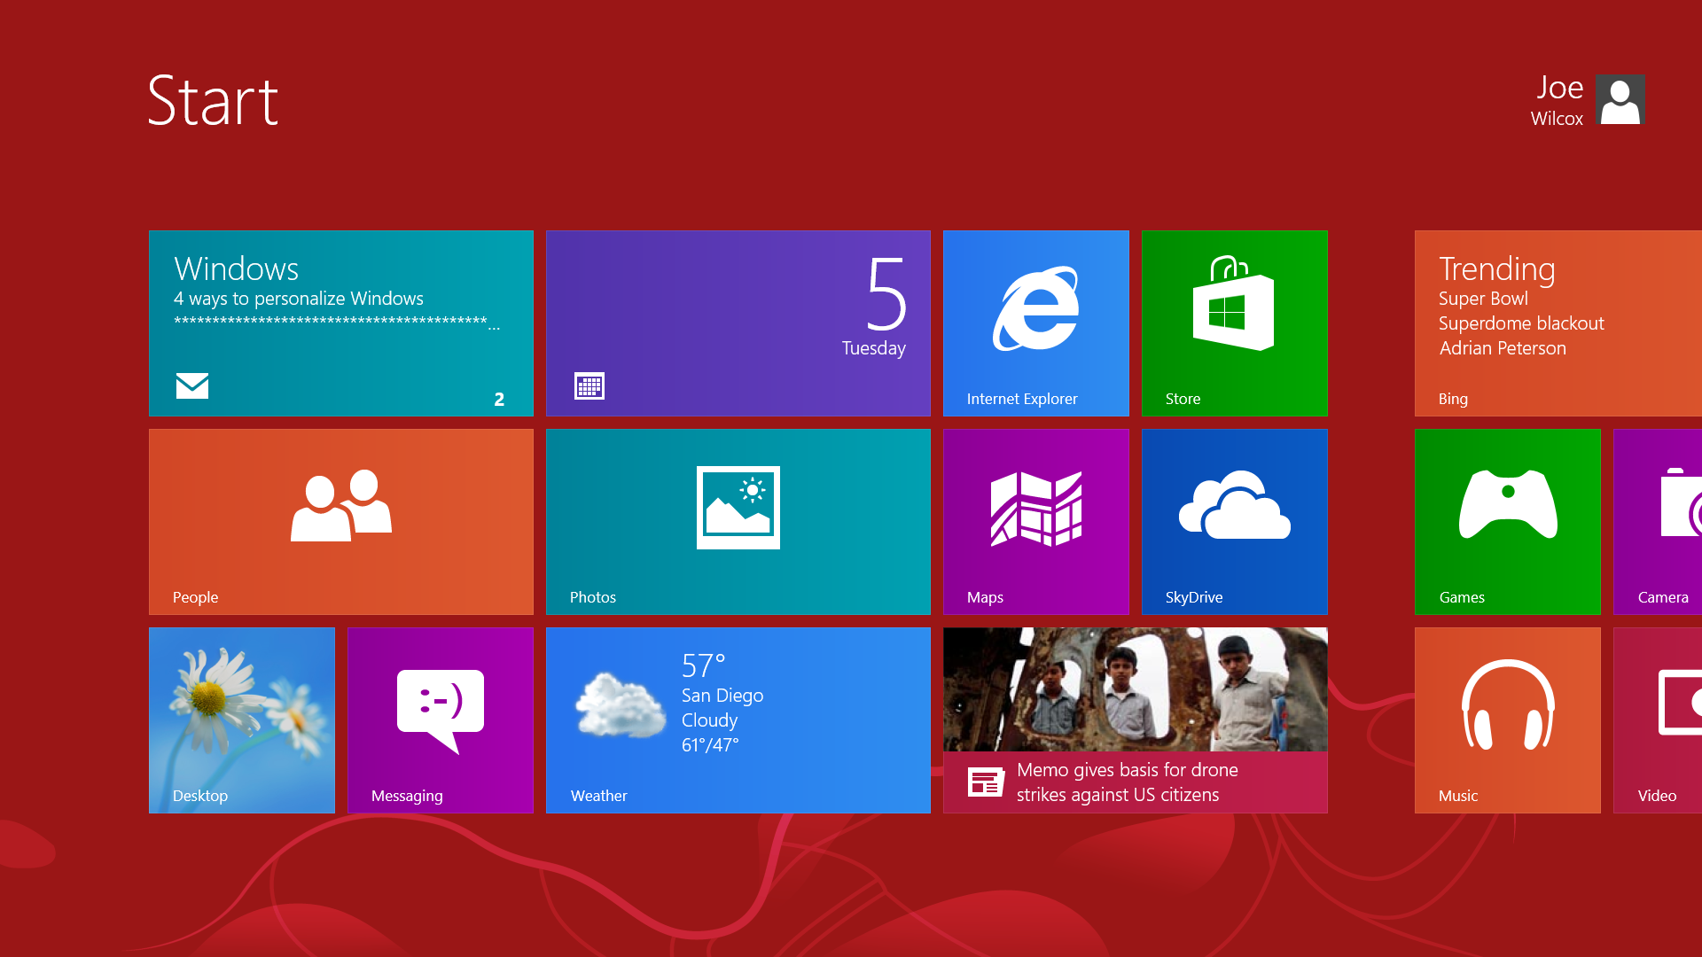1702x957 pixels.
Task: Open the Music headphones tile
Action: pos(1507,720)
